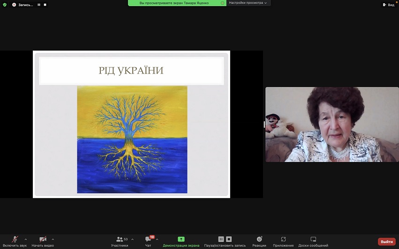Click slide title РІД УКРАЇНИ
This screenshot has width=399, height=249.
click(131, 71)
